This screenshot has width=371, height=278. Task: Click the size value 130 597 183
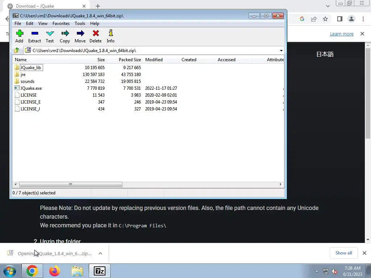pos(94,75)
